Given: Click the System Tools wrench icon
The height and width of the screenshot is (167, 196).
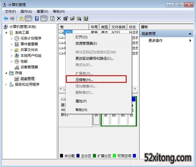Looking at the screenshot, I should (x=11, y=33).
